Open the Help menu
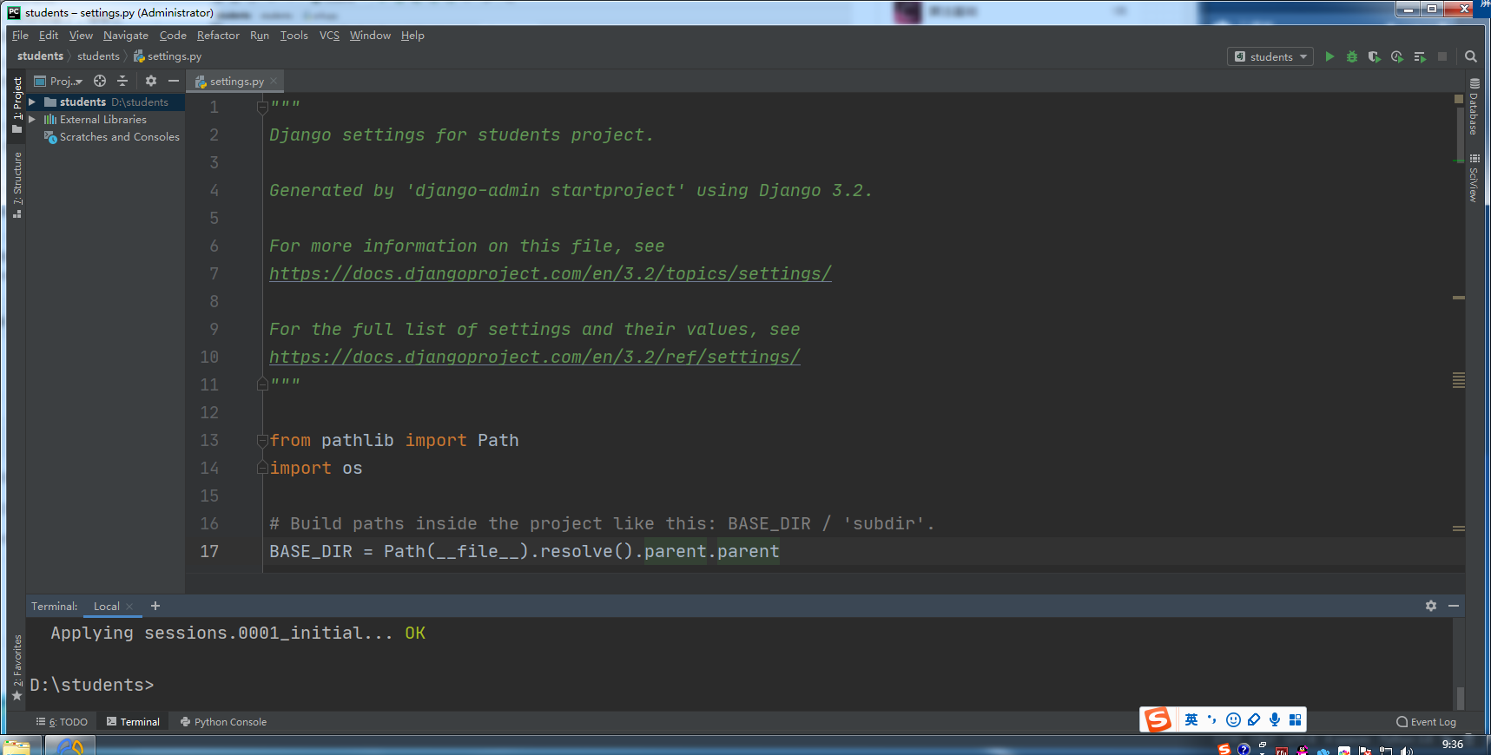The width and height of the screenshot is (1491, 755). (x=412, y=36)
